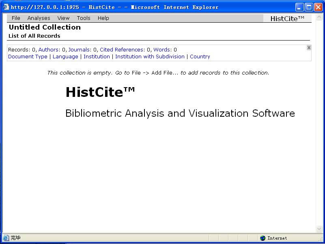Viewport: 325px width, 244px height.
Task: Click 'Bibliometric Analysis and Visualization Software' text
Action: coord(180,113)
